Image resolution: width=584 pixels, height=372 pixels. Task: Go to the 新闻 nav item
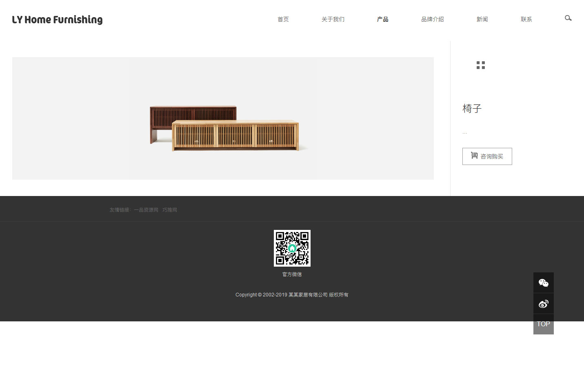coord(482,19)
